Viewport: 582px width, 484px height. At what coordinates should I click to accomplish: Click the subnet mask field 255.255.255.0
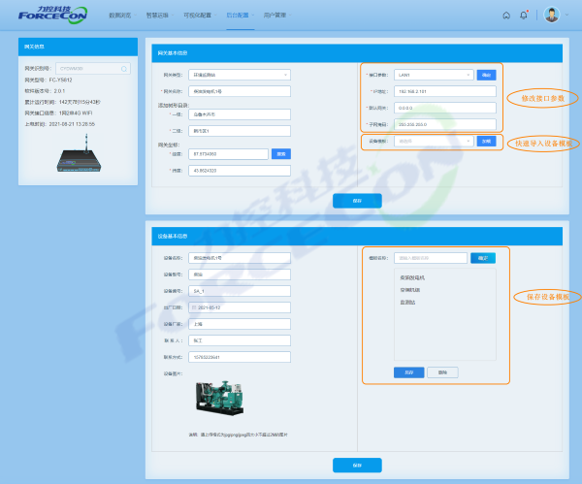444,124
